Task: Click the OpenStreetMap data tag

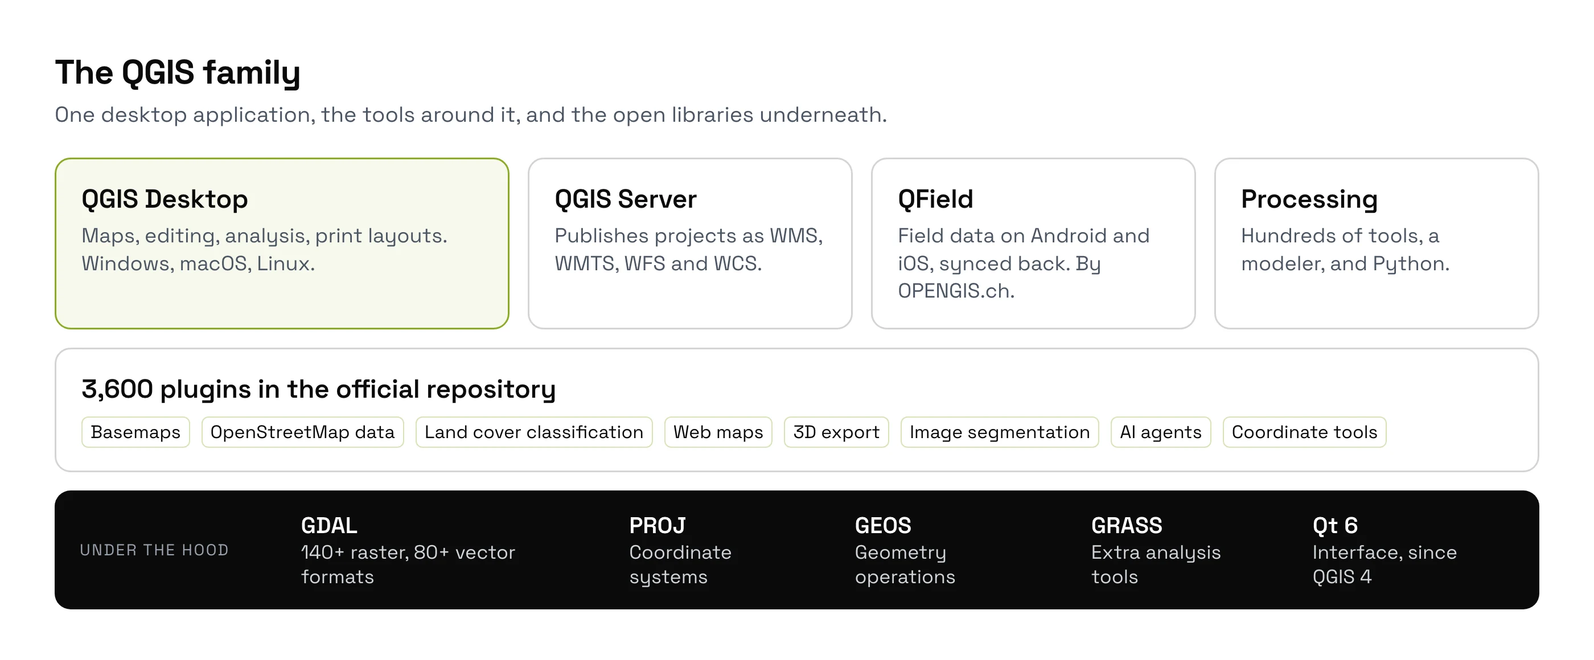Action: point(303,432)
